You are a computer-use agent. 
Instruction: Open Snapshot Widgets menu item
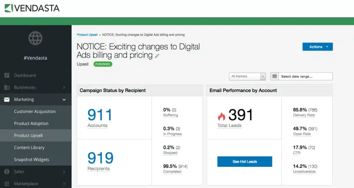[31, 160]
